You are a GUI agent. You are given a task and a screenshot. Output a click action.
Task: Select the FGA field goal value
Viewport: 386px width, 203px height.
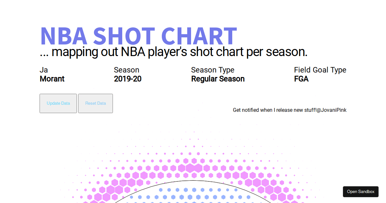click(301, 79)
